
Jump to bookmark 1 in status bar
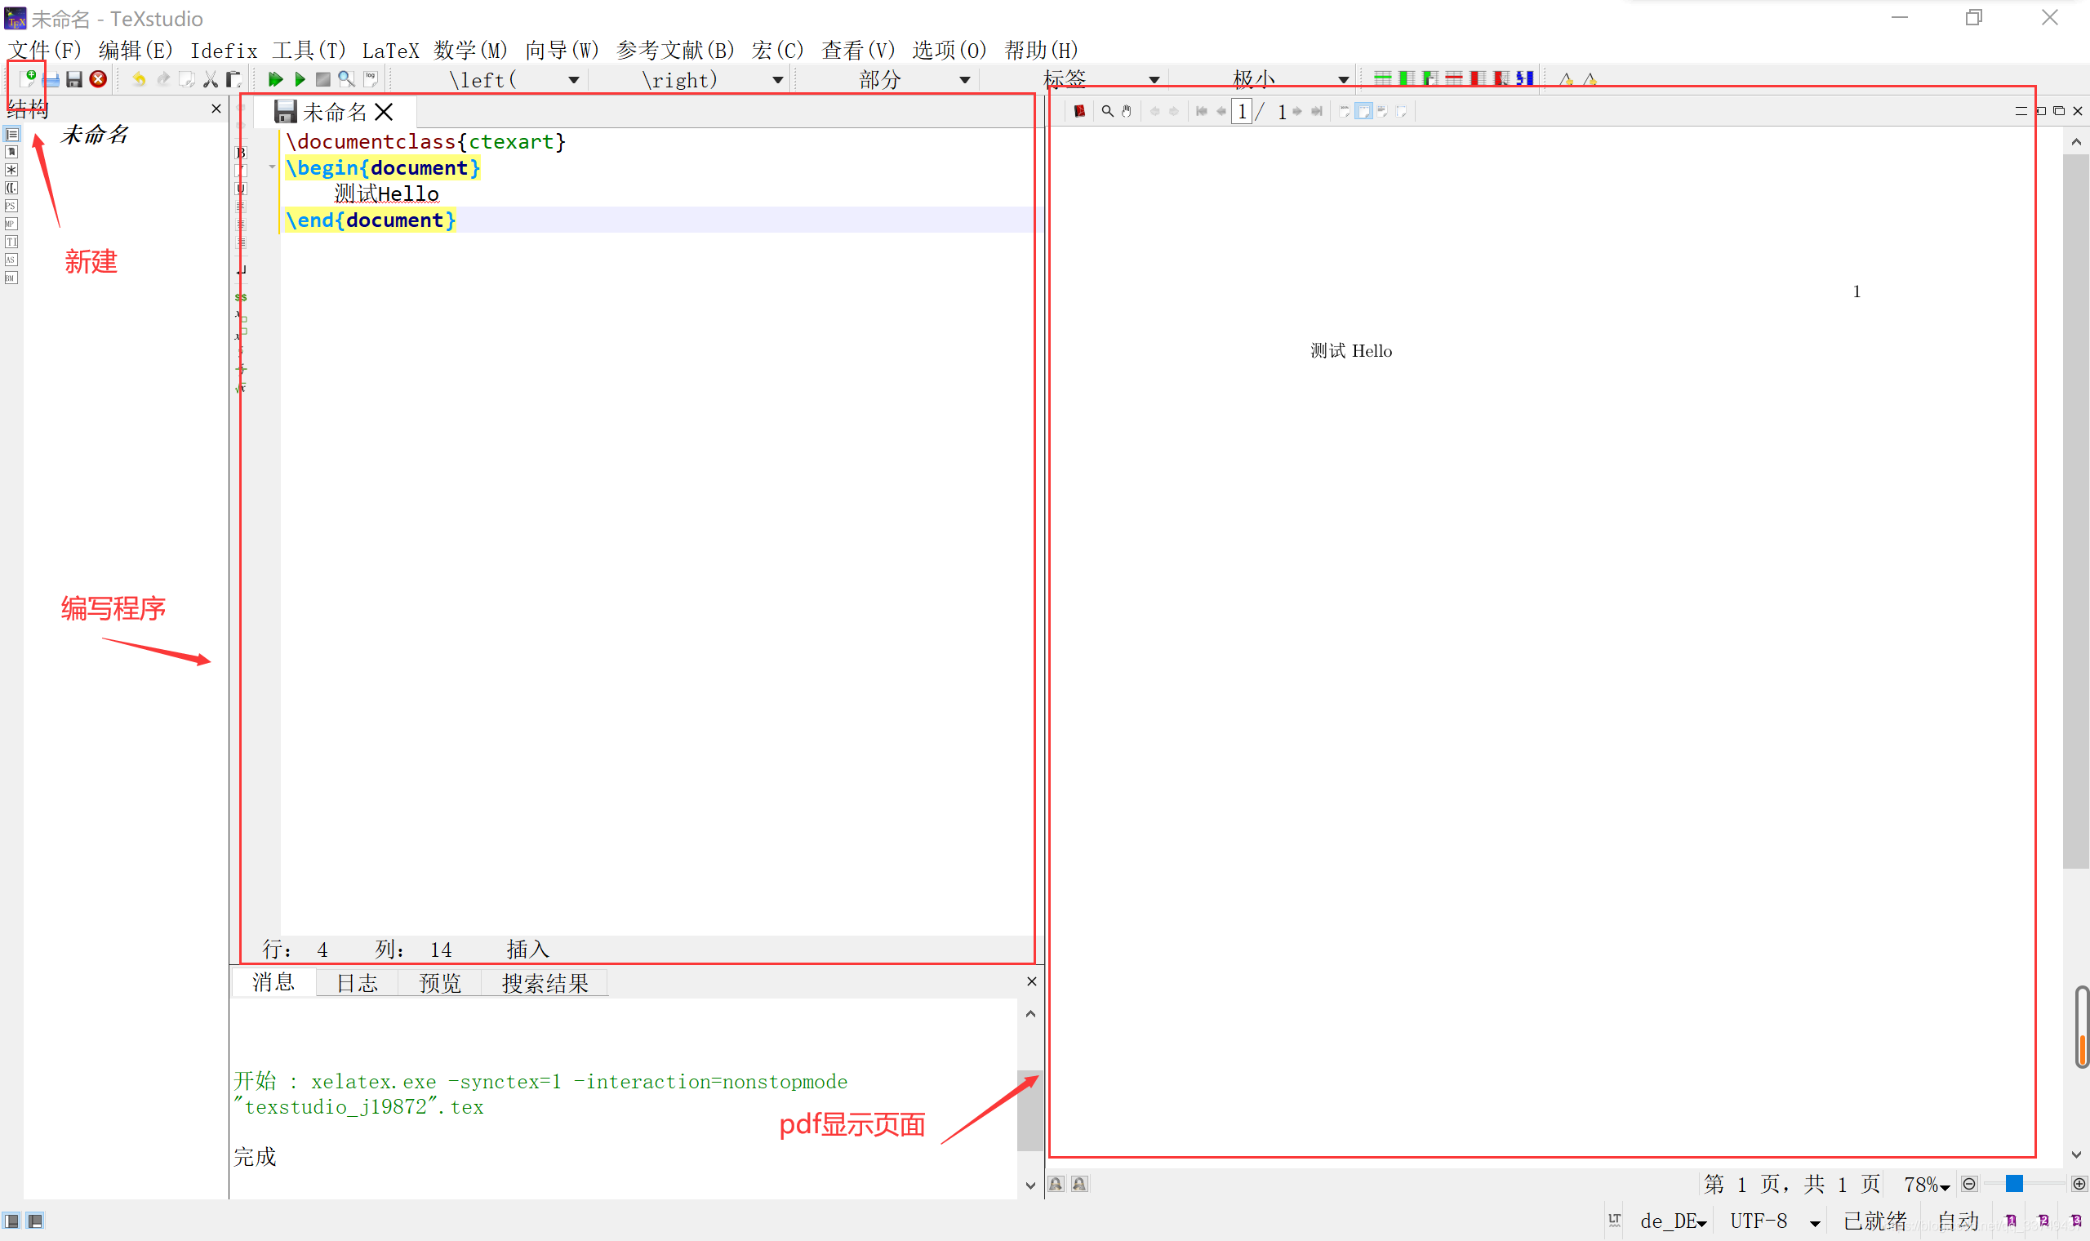pos(2012,1221)
